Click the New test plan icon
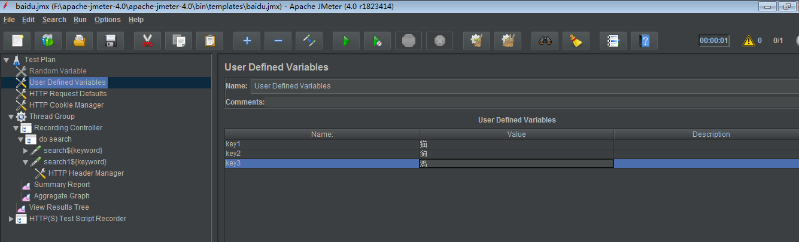This screenshot has width=799, height=242. [x=17, y=41]
